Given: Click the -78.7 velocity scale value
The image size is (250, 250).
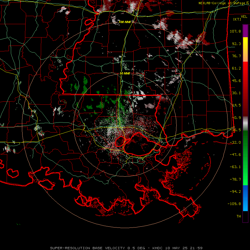Looking at the screenshot, I should (235, 179).
